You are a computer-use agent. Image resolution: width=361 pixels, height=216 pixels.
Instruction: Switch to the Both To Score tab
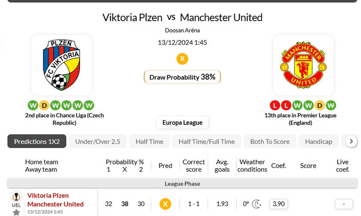click(x=270, y=141)
